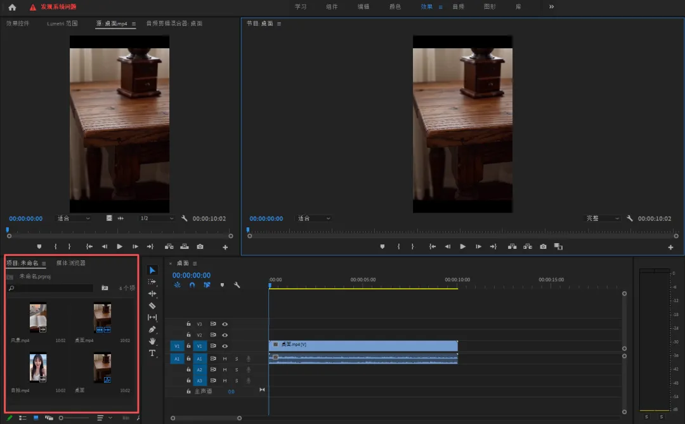The height and width of the screenshot is (424, 685).
Task: Mute audio track A1
Action: [x=225, y=359]
